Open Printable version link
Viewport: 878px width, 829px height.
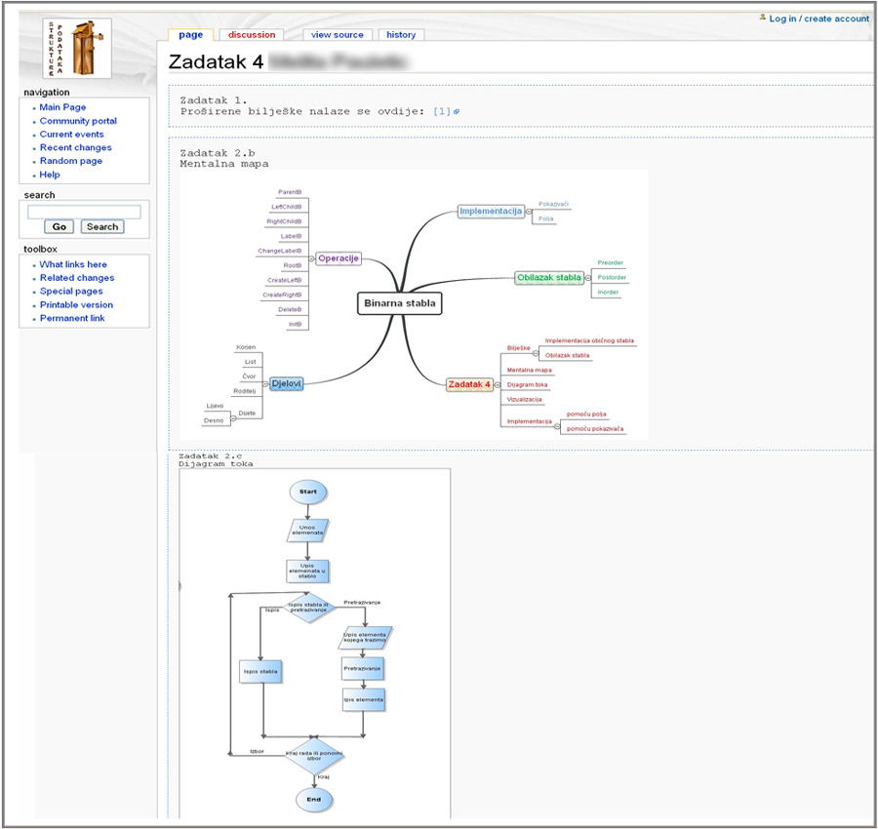pyautogui.click(x=76, y=304)
